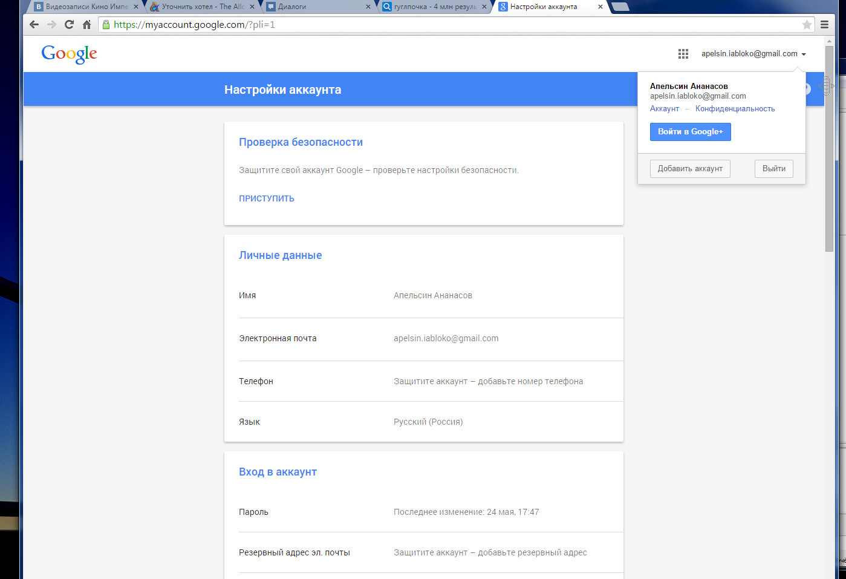Viewport: 846px width, 579px height.
Task: Click Добавить аккаунт button
Action: click(690, 169)
